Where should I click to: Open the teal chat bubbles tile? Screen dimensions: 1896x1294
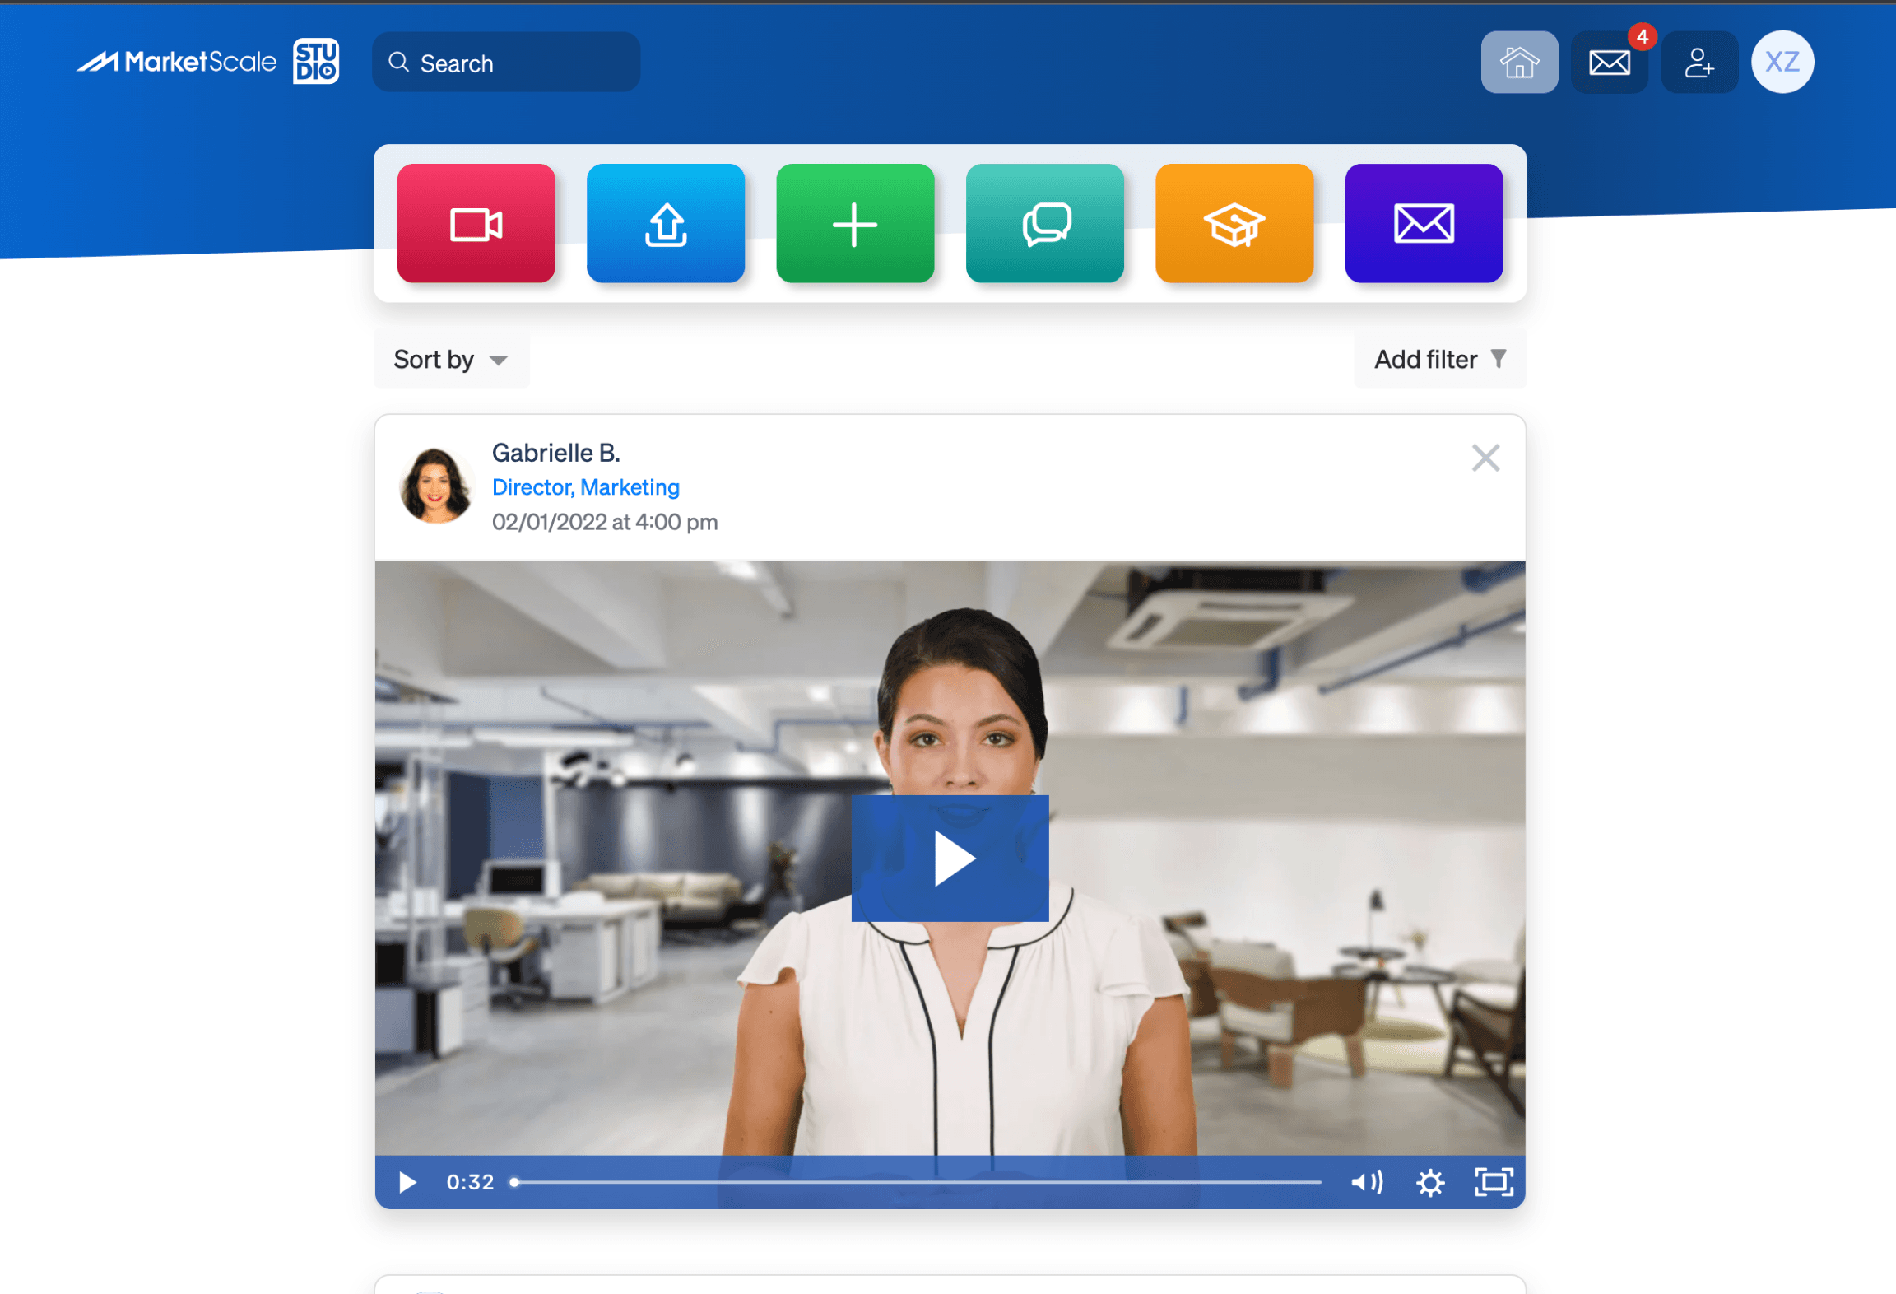[1044, 224]
